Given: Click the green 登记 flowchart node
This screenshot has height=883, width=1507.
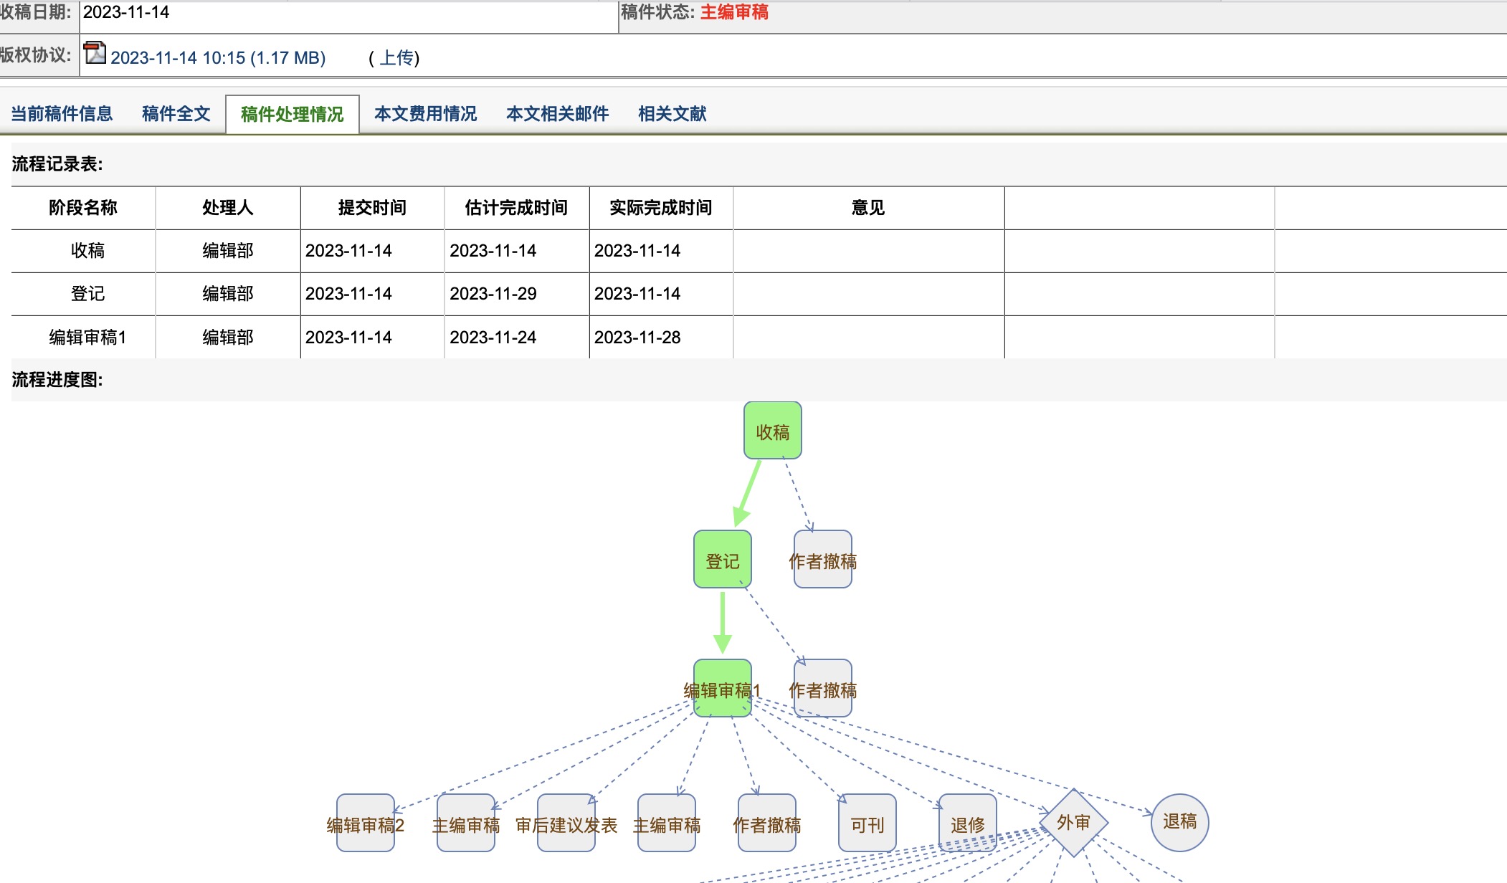Looking at the screenshot, I should coord(723,560).
